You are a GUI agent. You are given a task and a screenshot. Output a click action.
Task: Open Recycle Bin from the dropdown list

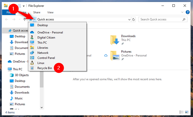[57, 68]
